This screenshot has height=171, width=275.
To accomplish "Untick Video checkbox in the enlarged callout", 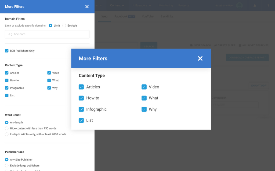I will (x=144, y=87).
